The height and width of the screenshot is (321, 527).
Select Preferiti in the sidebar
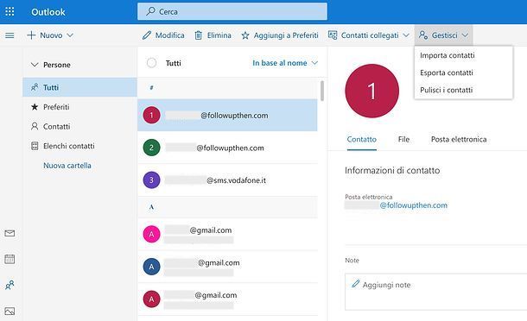[x=80, y=107]
